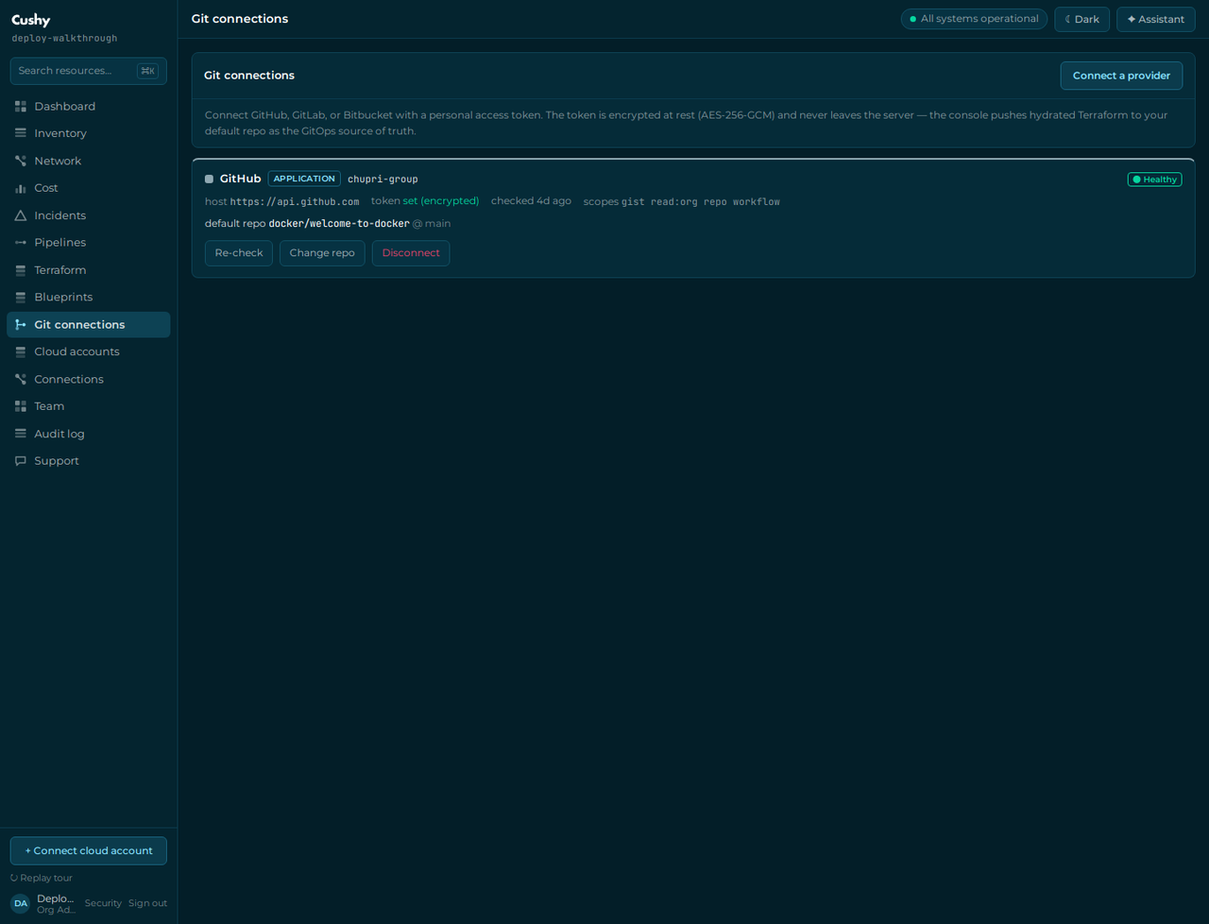Image resolution: width=1209 pixels, height=924 pixels.
Task: Open the Network section
Action: 89,161
